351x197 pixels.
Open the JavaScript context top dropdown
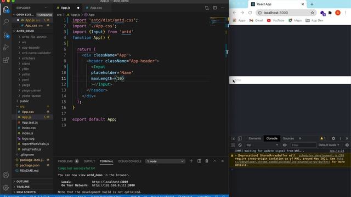point(262,145)
